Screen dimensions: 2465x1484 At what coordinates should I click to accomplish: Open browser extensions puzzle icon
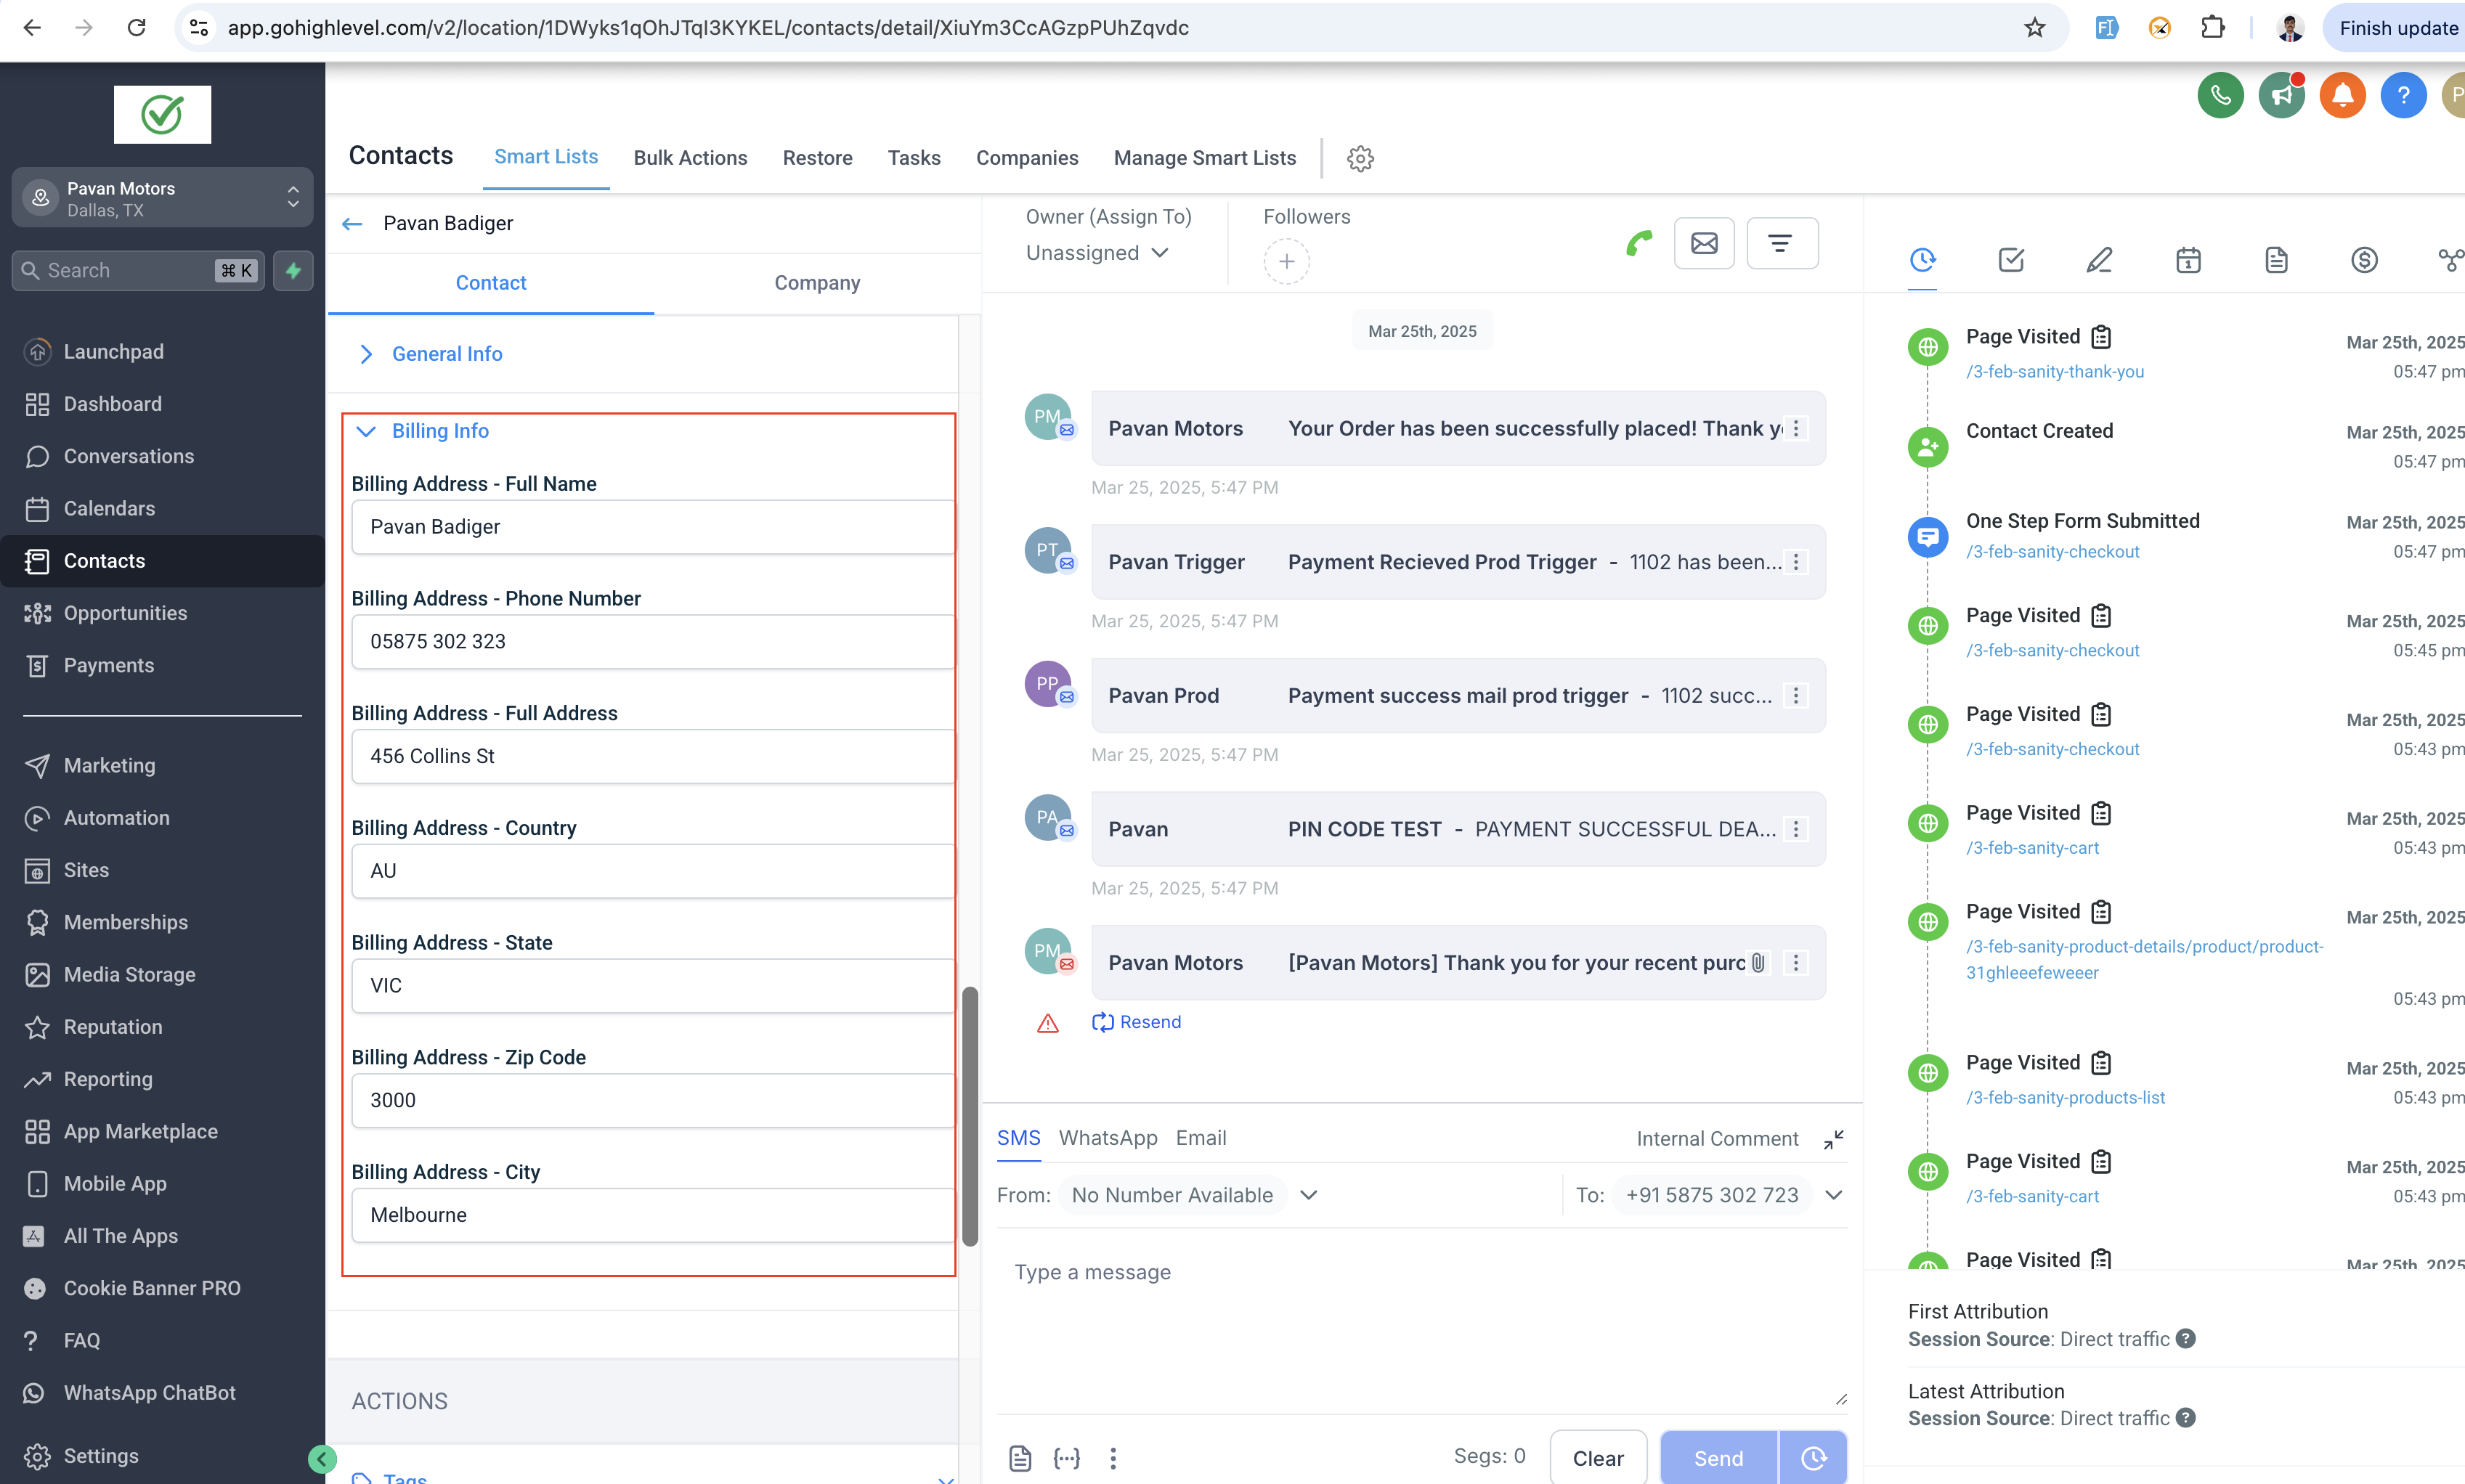point(2213,28)
